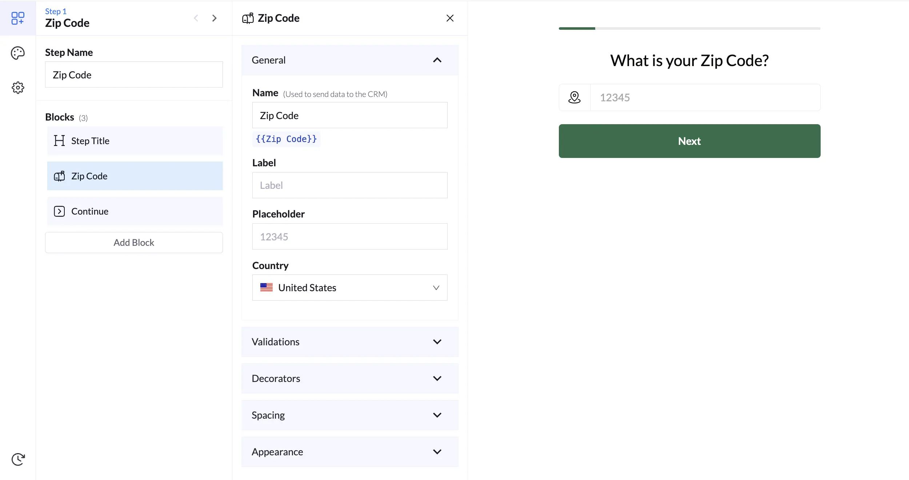Click the zip code input in preview
909x480 pixels.
(x=705, y=97)
